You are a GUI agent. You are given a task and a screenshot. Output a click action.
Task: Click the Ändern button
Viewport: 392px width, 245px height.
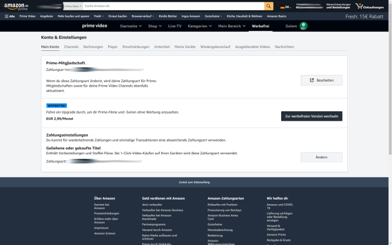[x=321, y=157]
